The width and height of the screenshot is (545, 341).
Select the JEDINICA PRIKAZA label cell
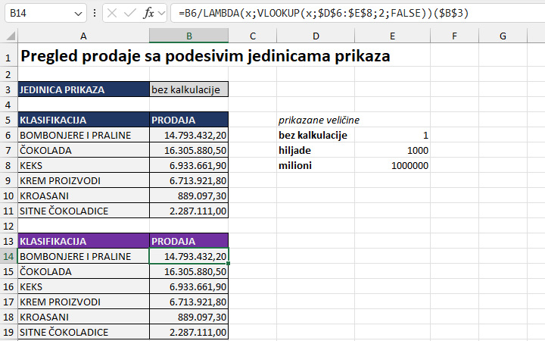(x=83, y=89)
